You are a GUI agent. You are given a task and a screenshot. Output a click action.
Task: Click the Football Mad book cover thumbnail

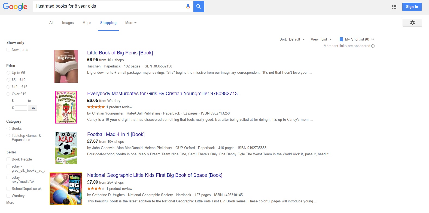point(66,148)
